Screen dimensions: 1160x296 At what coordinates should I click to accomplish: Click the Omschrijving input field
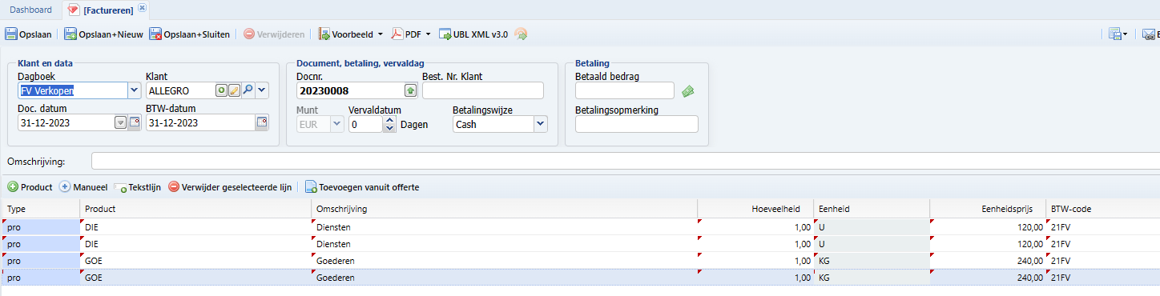coord(625,161)
